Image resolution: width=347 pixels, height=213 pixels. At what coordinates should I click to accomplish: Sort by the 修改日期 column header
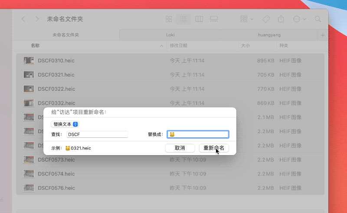(x=179, y=46)
